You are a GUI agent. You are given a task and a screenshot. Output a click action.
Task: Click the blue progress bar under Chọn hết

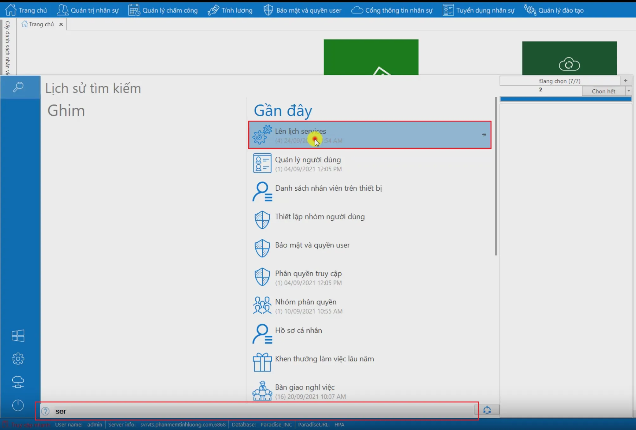coord(566,99)
